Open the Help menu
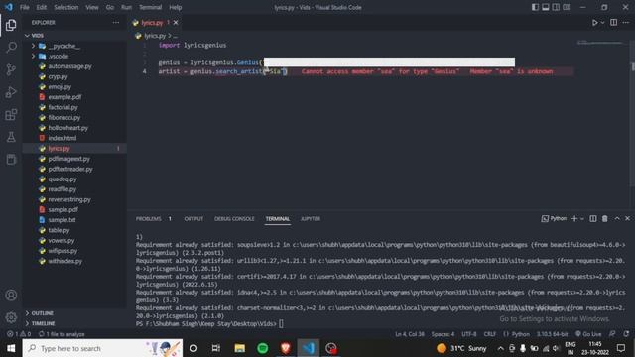635x357 pixels. (175, 7)
